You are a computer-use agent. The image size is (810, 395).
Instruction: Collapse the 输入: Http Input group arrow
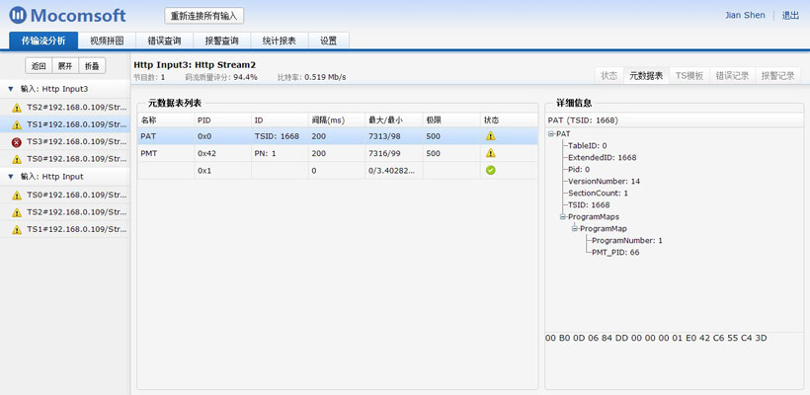tap(11, 177)
